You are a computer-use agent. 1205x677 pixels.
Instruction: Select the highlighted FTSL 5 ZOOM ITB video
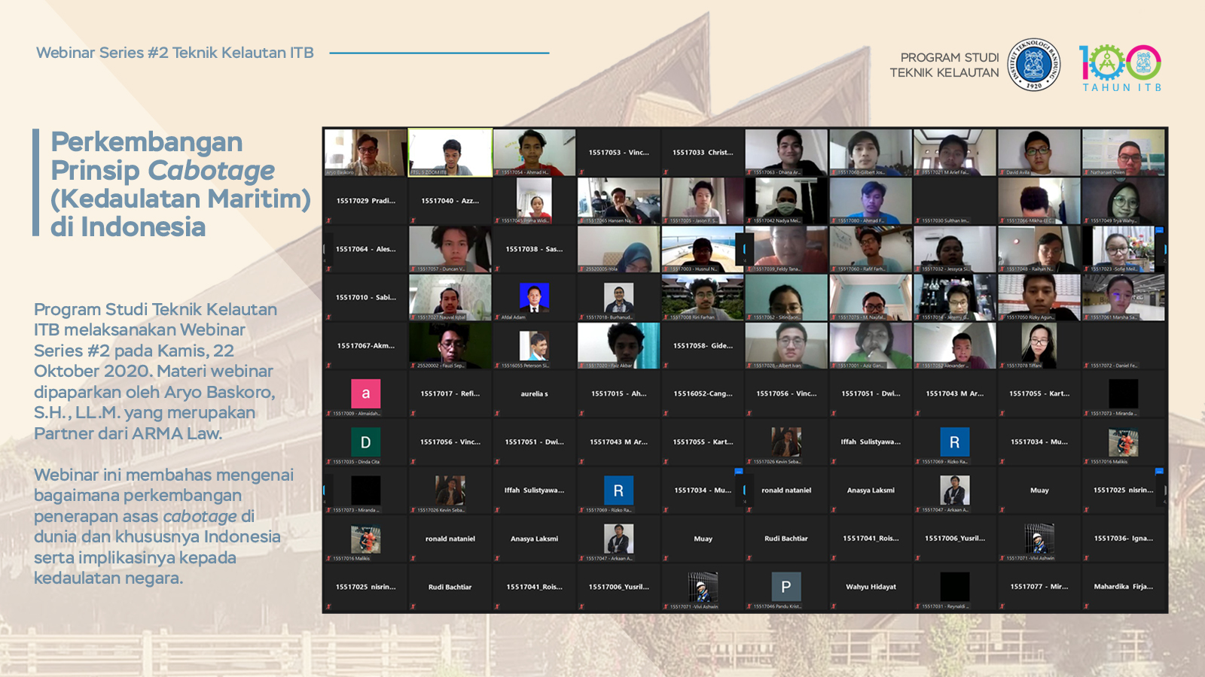tap(450, 152)
